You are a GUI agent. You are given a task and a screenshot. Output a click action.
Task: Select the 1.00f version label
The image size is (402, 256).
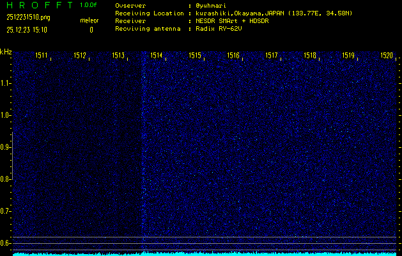(89, 5)
